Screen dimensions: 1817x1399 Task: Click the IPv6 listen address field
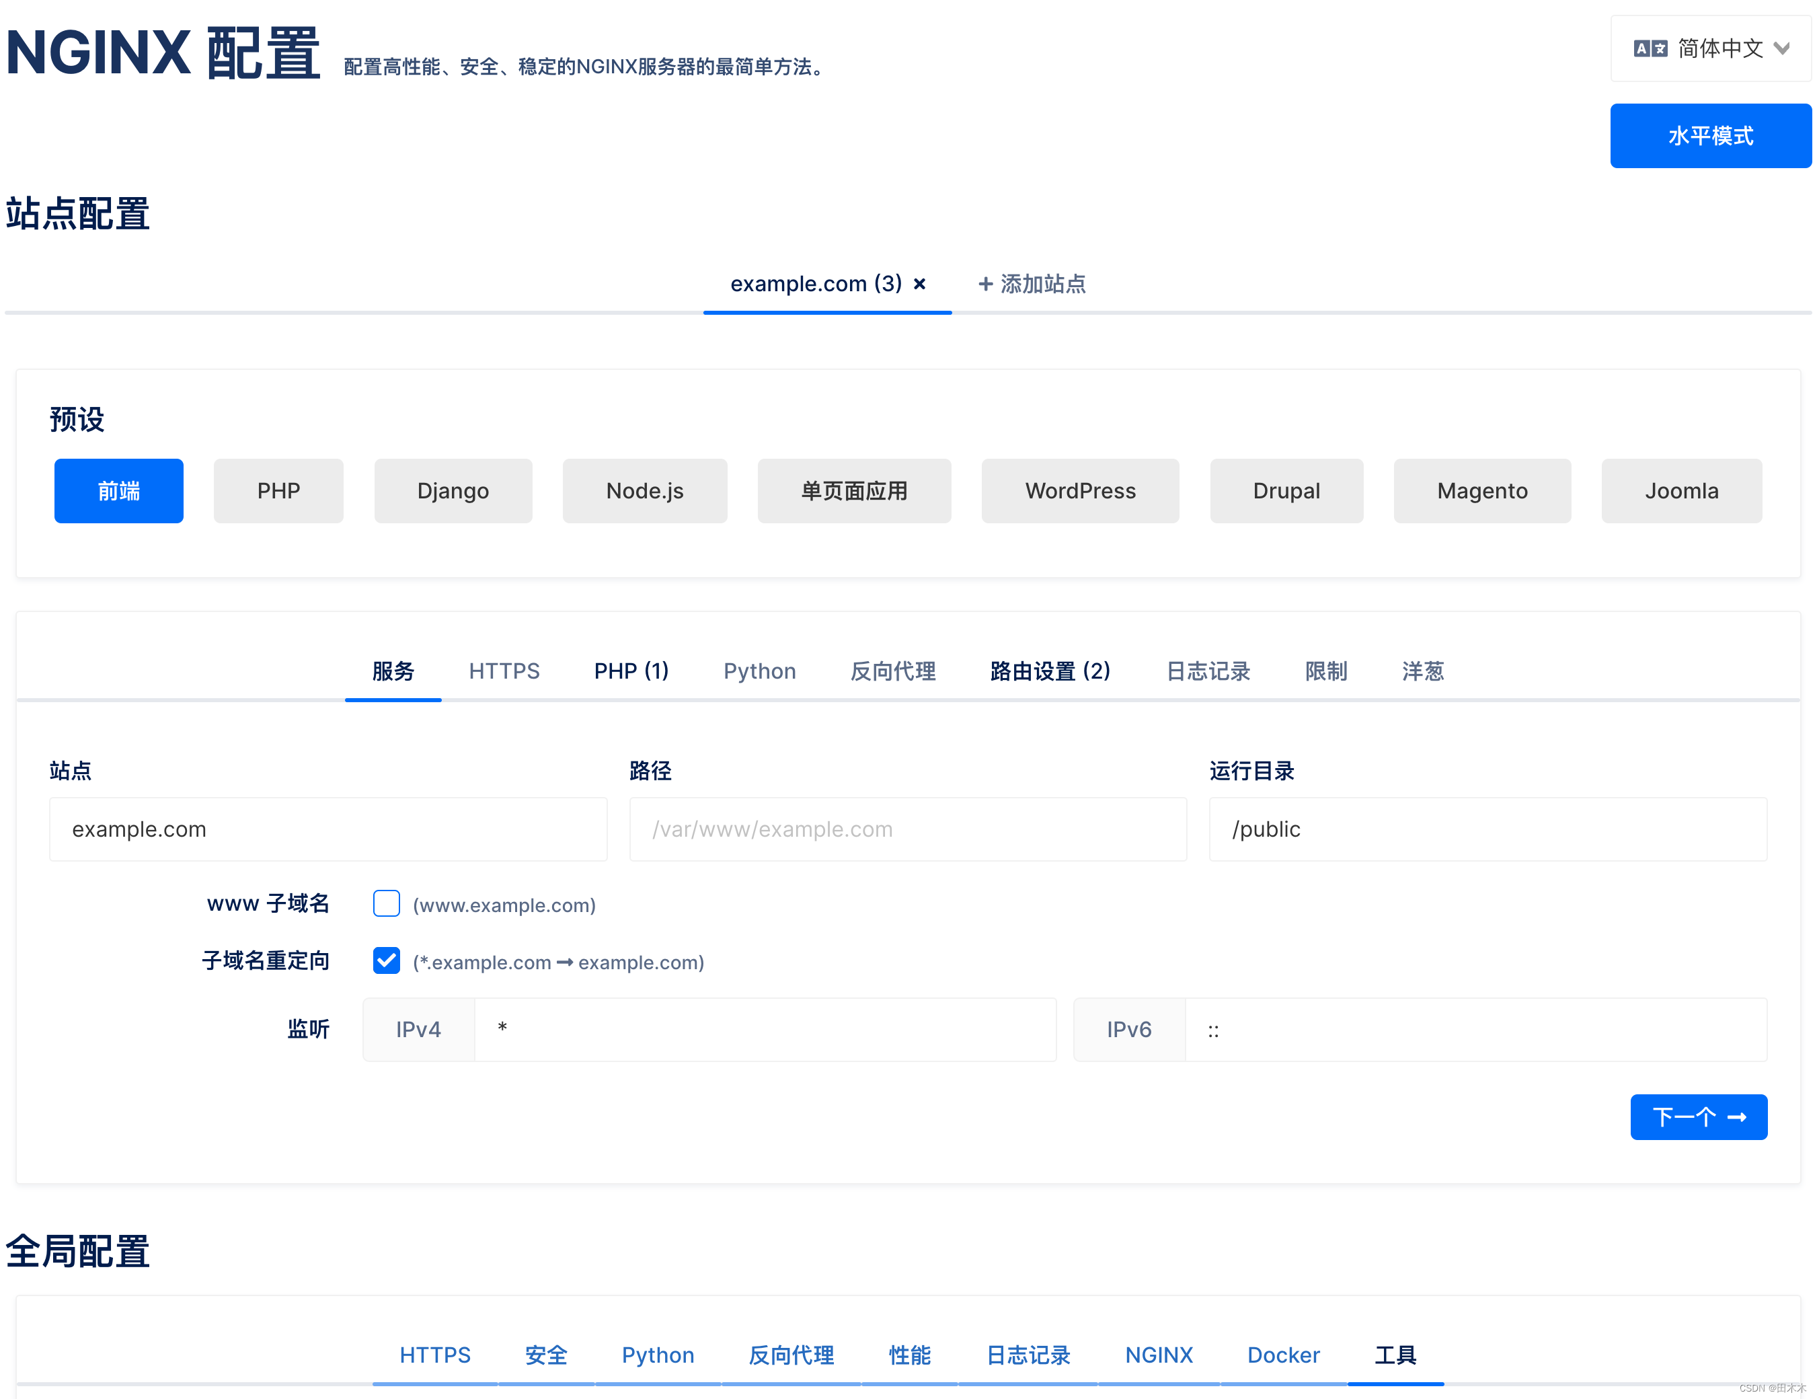(1476, 1030)
